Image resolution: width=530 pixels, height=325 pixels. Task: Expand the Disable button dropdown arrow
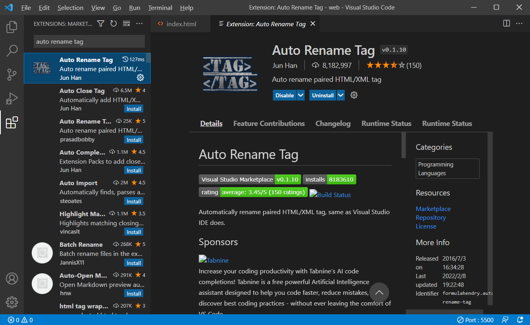(301, 95)
